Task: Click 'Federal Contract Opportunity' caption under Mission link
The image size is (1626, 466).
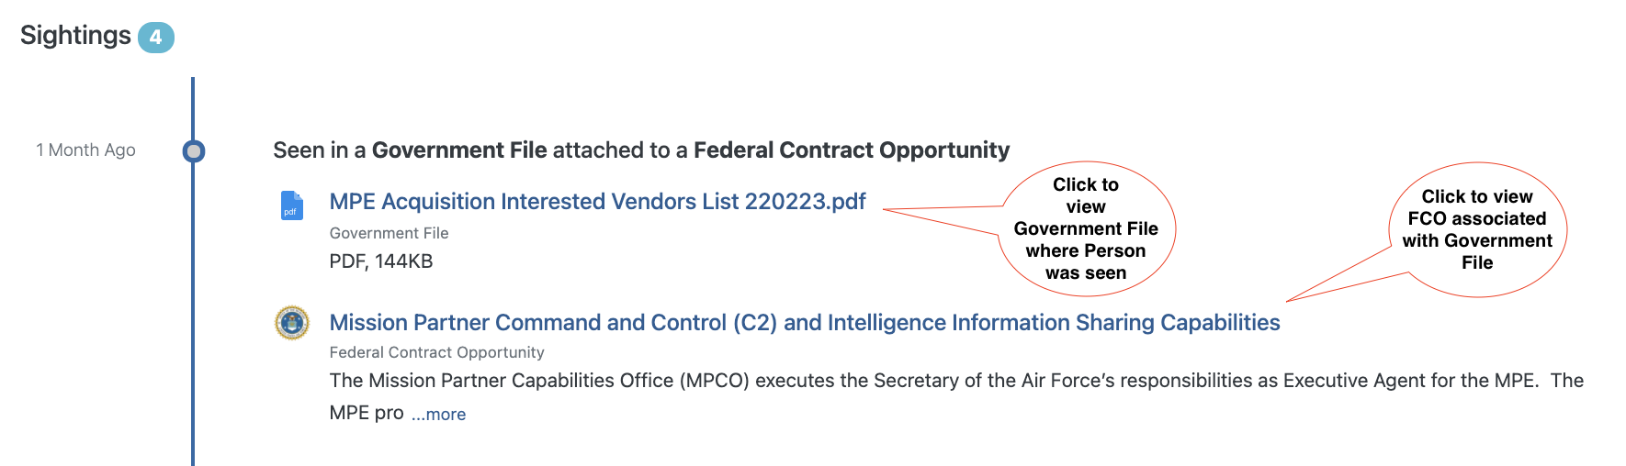Action: tap(436, 352)
